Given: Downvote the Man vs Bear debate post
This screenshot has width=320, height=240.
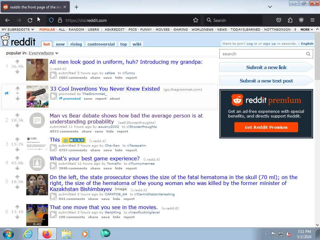Looking at the screenshot, I should pyautogui.click(x=17, y=125).
